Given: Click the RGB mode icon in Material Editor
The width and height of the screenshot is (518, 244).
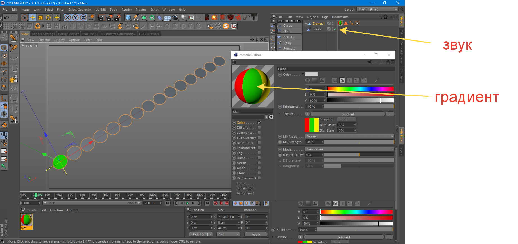Looking at the screenshot, I should click(334, 80).
